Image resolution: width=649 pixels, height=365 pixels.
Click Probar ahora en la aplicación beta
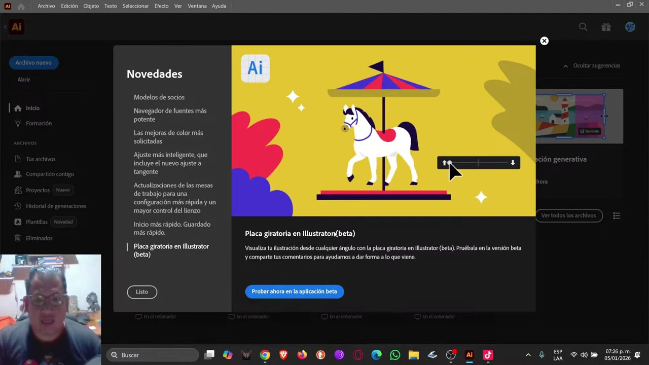point(294,291)
